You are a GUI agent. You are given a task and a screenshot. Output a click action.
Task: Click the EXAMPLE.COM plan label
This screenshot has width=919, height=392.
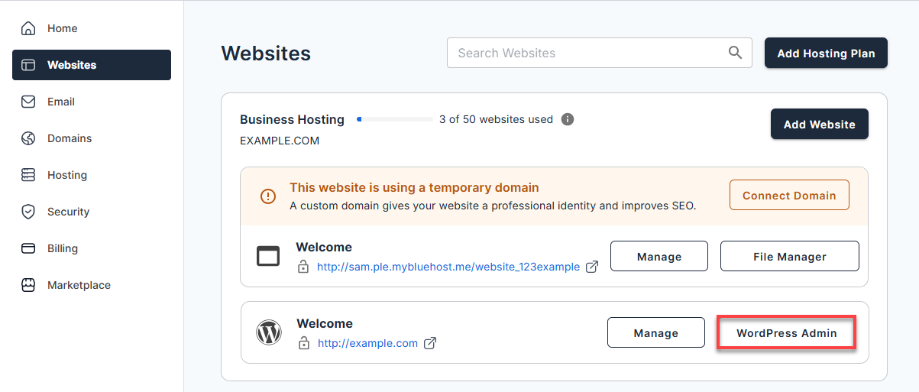point(280,141)
